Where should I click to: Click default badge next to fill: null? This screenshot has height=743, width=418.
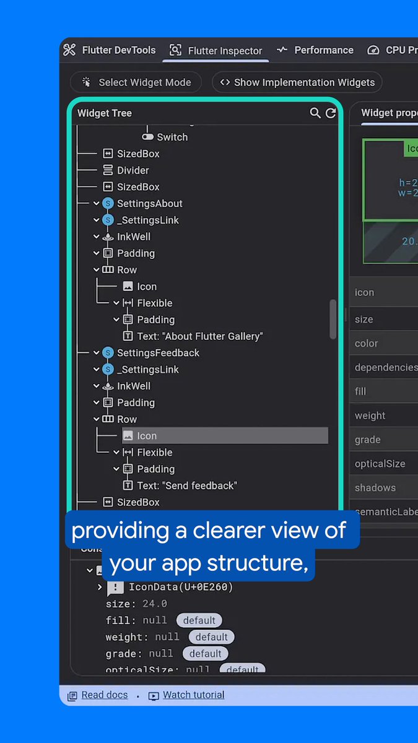pos(199,620)
